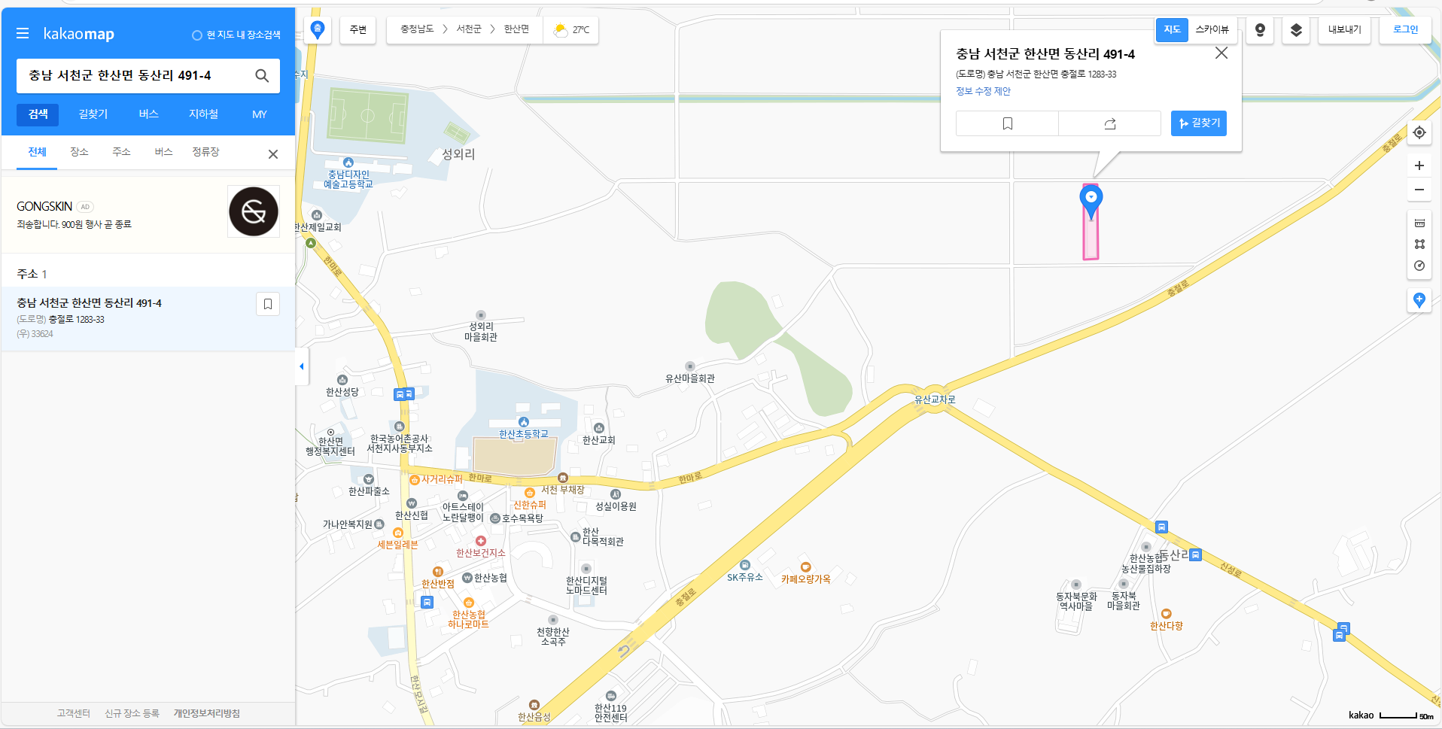Select the 정류장 results filter tab
Viewport: 1442px width, 729px height.
pos(205,153)
